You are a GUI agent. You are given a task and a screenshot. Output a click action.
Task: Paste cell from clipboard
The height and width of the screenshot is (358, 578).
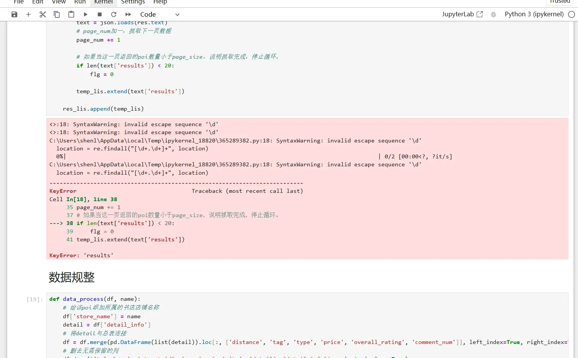pos(71,14)
